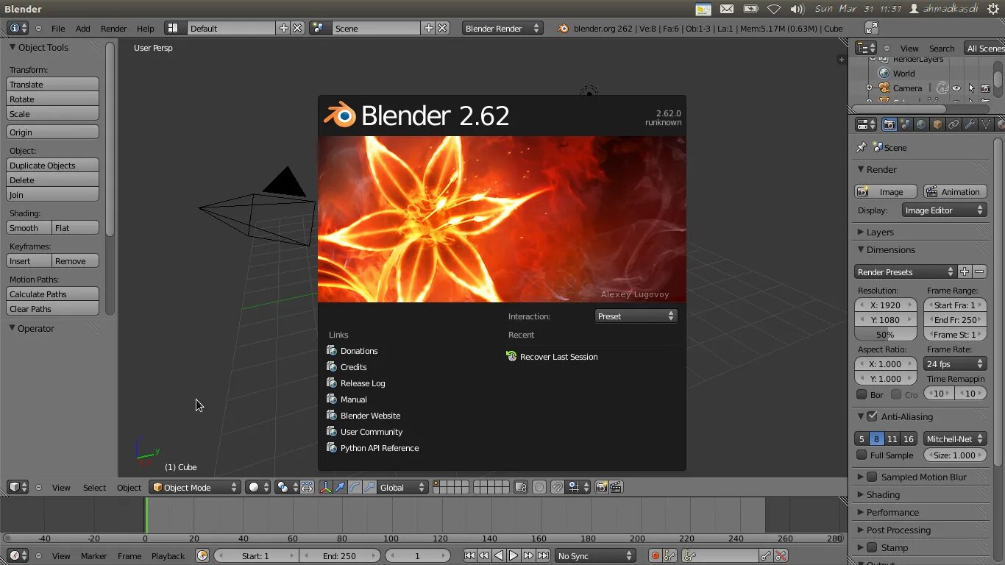Image resolution: width=1005 pixels, height=565 pixels.
Task: Click the Blender logo next to blender.org stats
Action: [x=563, y=28]
